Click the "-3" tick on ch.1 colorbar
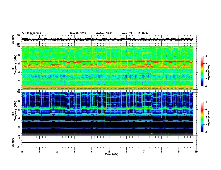 point(206,56)
